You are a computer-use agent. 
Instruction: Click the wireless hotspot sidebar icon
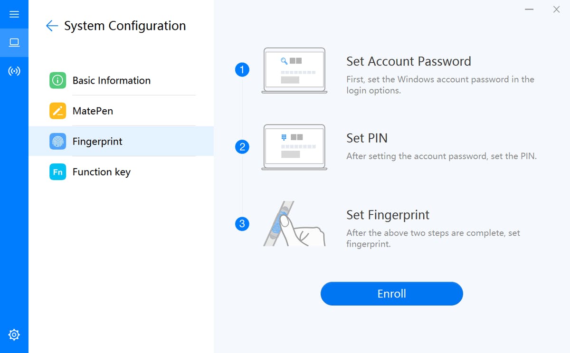(14, 71)
